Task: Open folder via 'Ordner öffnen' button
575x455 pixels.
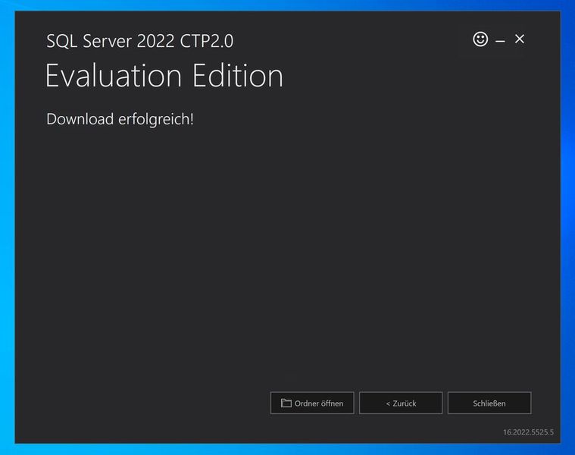Action: tap(312, 403)
